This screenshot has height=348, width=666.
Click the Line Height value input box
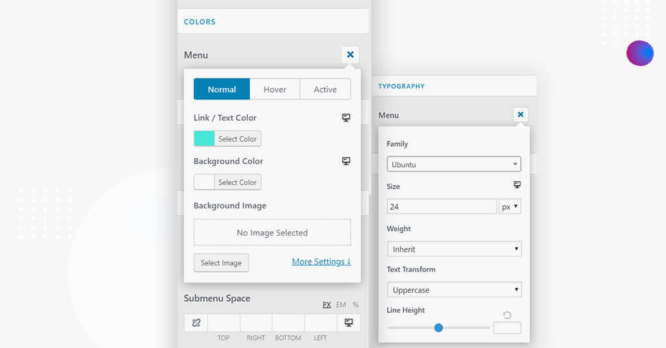[x=507, y=328]
